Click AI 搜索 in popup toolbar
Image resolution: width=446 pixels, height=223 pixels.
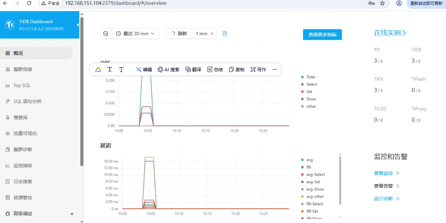tap(168, 70)
